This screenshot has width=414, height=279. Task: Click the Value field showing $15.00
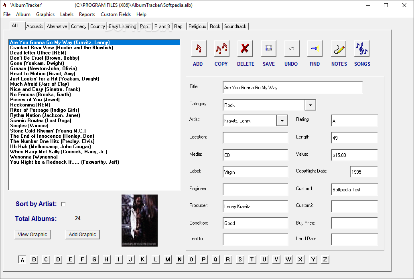tap(354, 155)
